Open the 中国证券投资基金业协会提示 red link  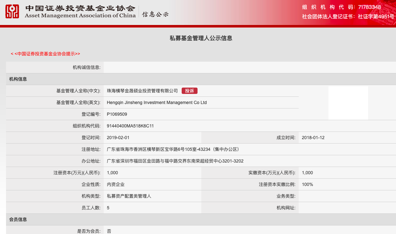point(45,54)
